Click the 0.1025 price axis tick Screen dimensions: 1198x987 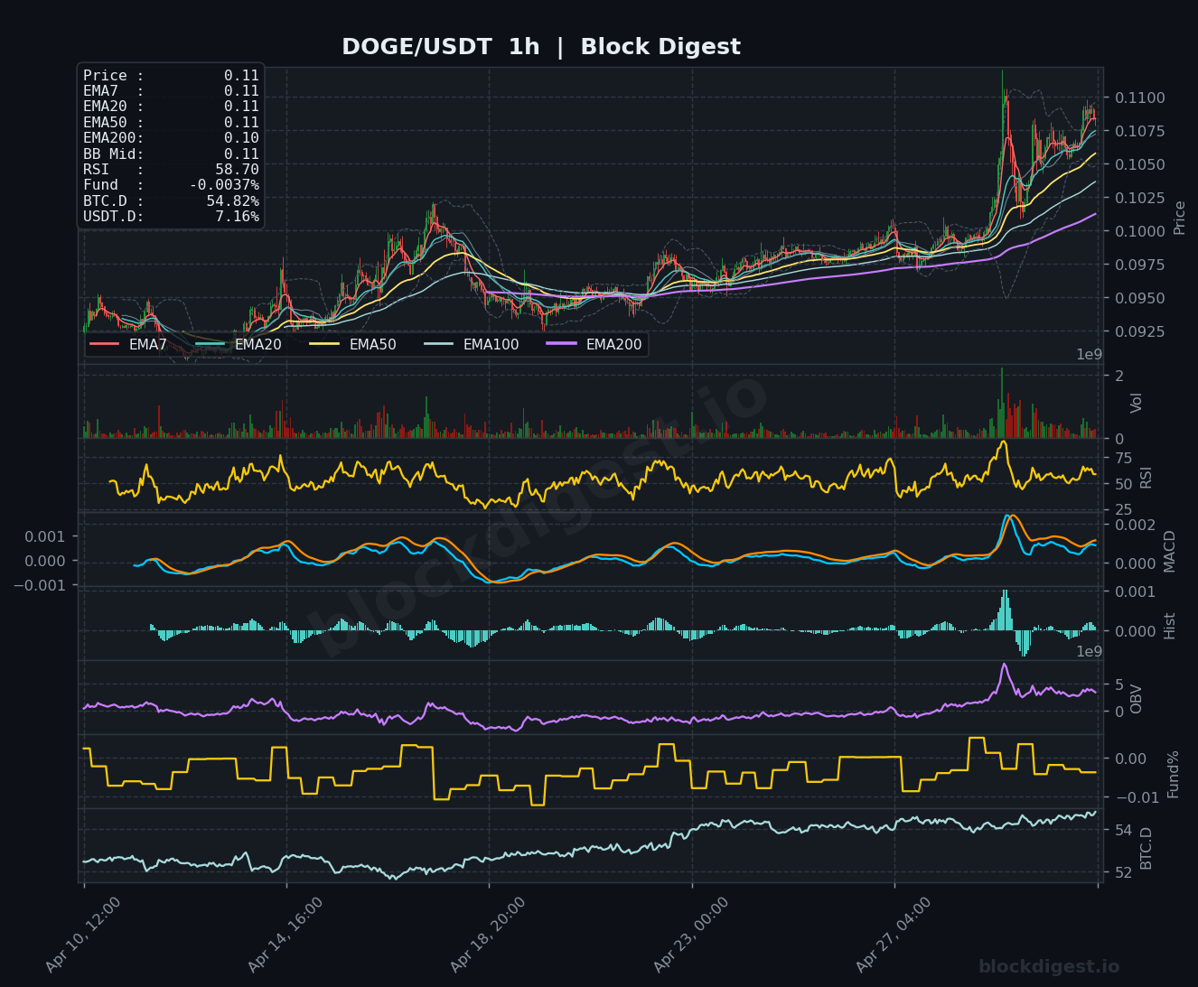click(1140, 198)
